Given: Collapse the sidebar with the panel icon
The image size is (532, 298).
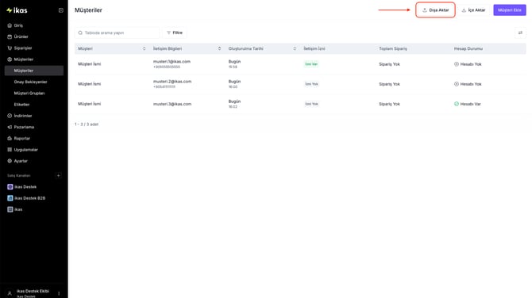Looking at the screenshot, I should [61, 10].
